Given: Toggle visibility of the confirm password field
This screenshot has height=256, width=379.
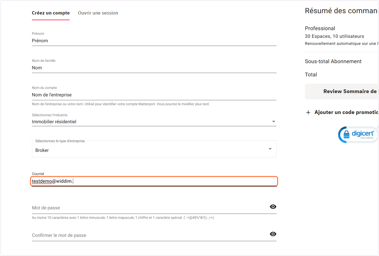Looking at the screenshot, I should (x=273, y=234).
